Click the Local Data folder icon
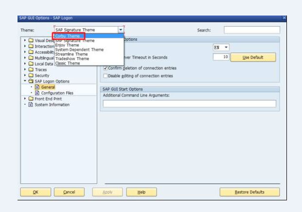302x212 pixels. [x=31, y=64]
